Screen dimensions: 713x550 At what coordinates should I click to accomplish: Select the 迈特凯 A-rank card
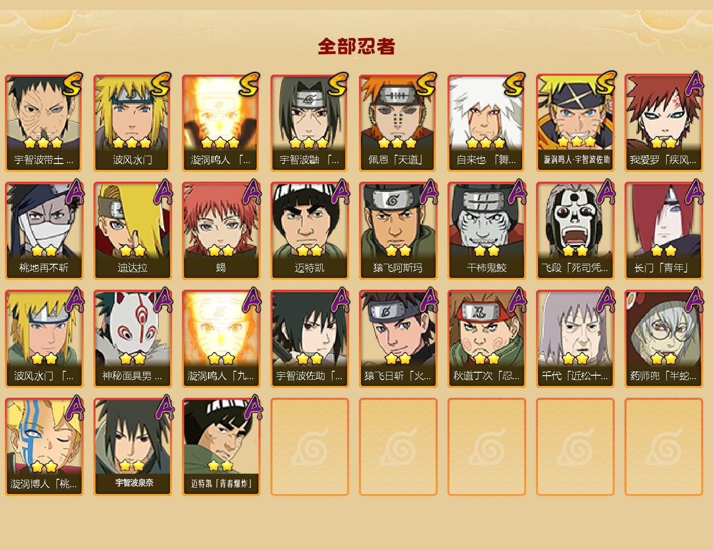coord(309,231)
